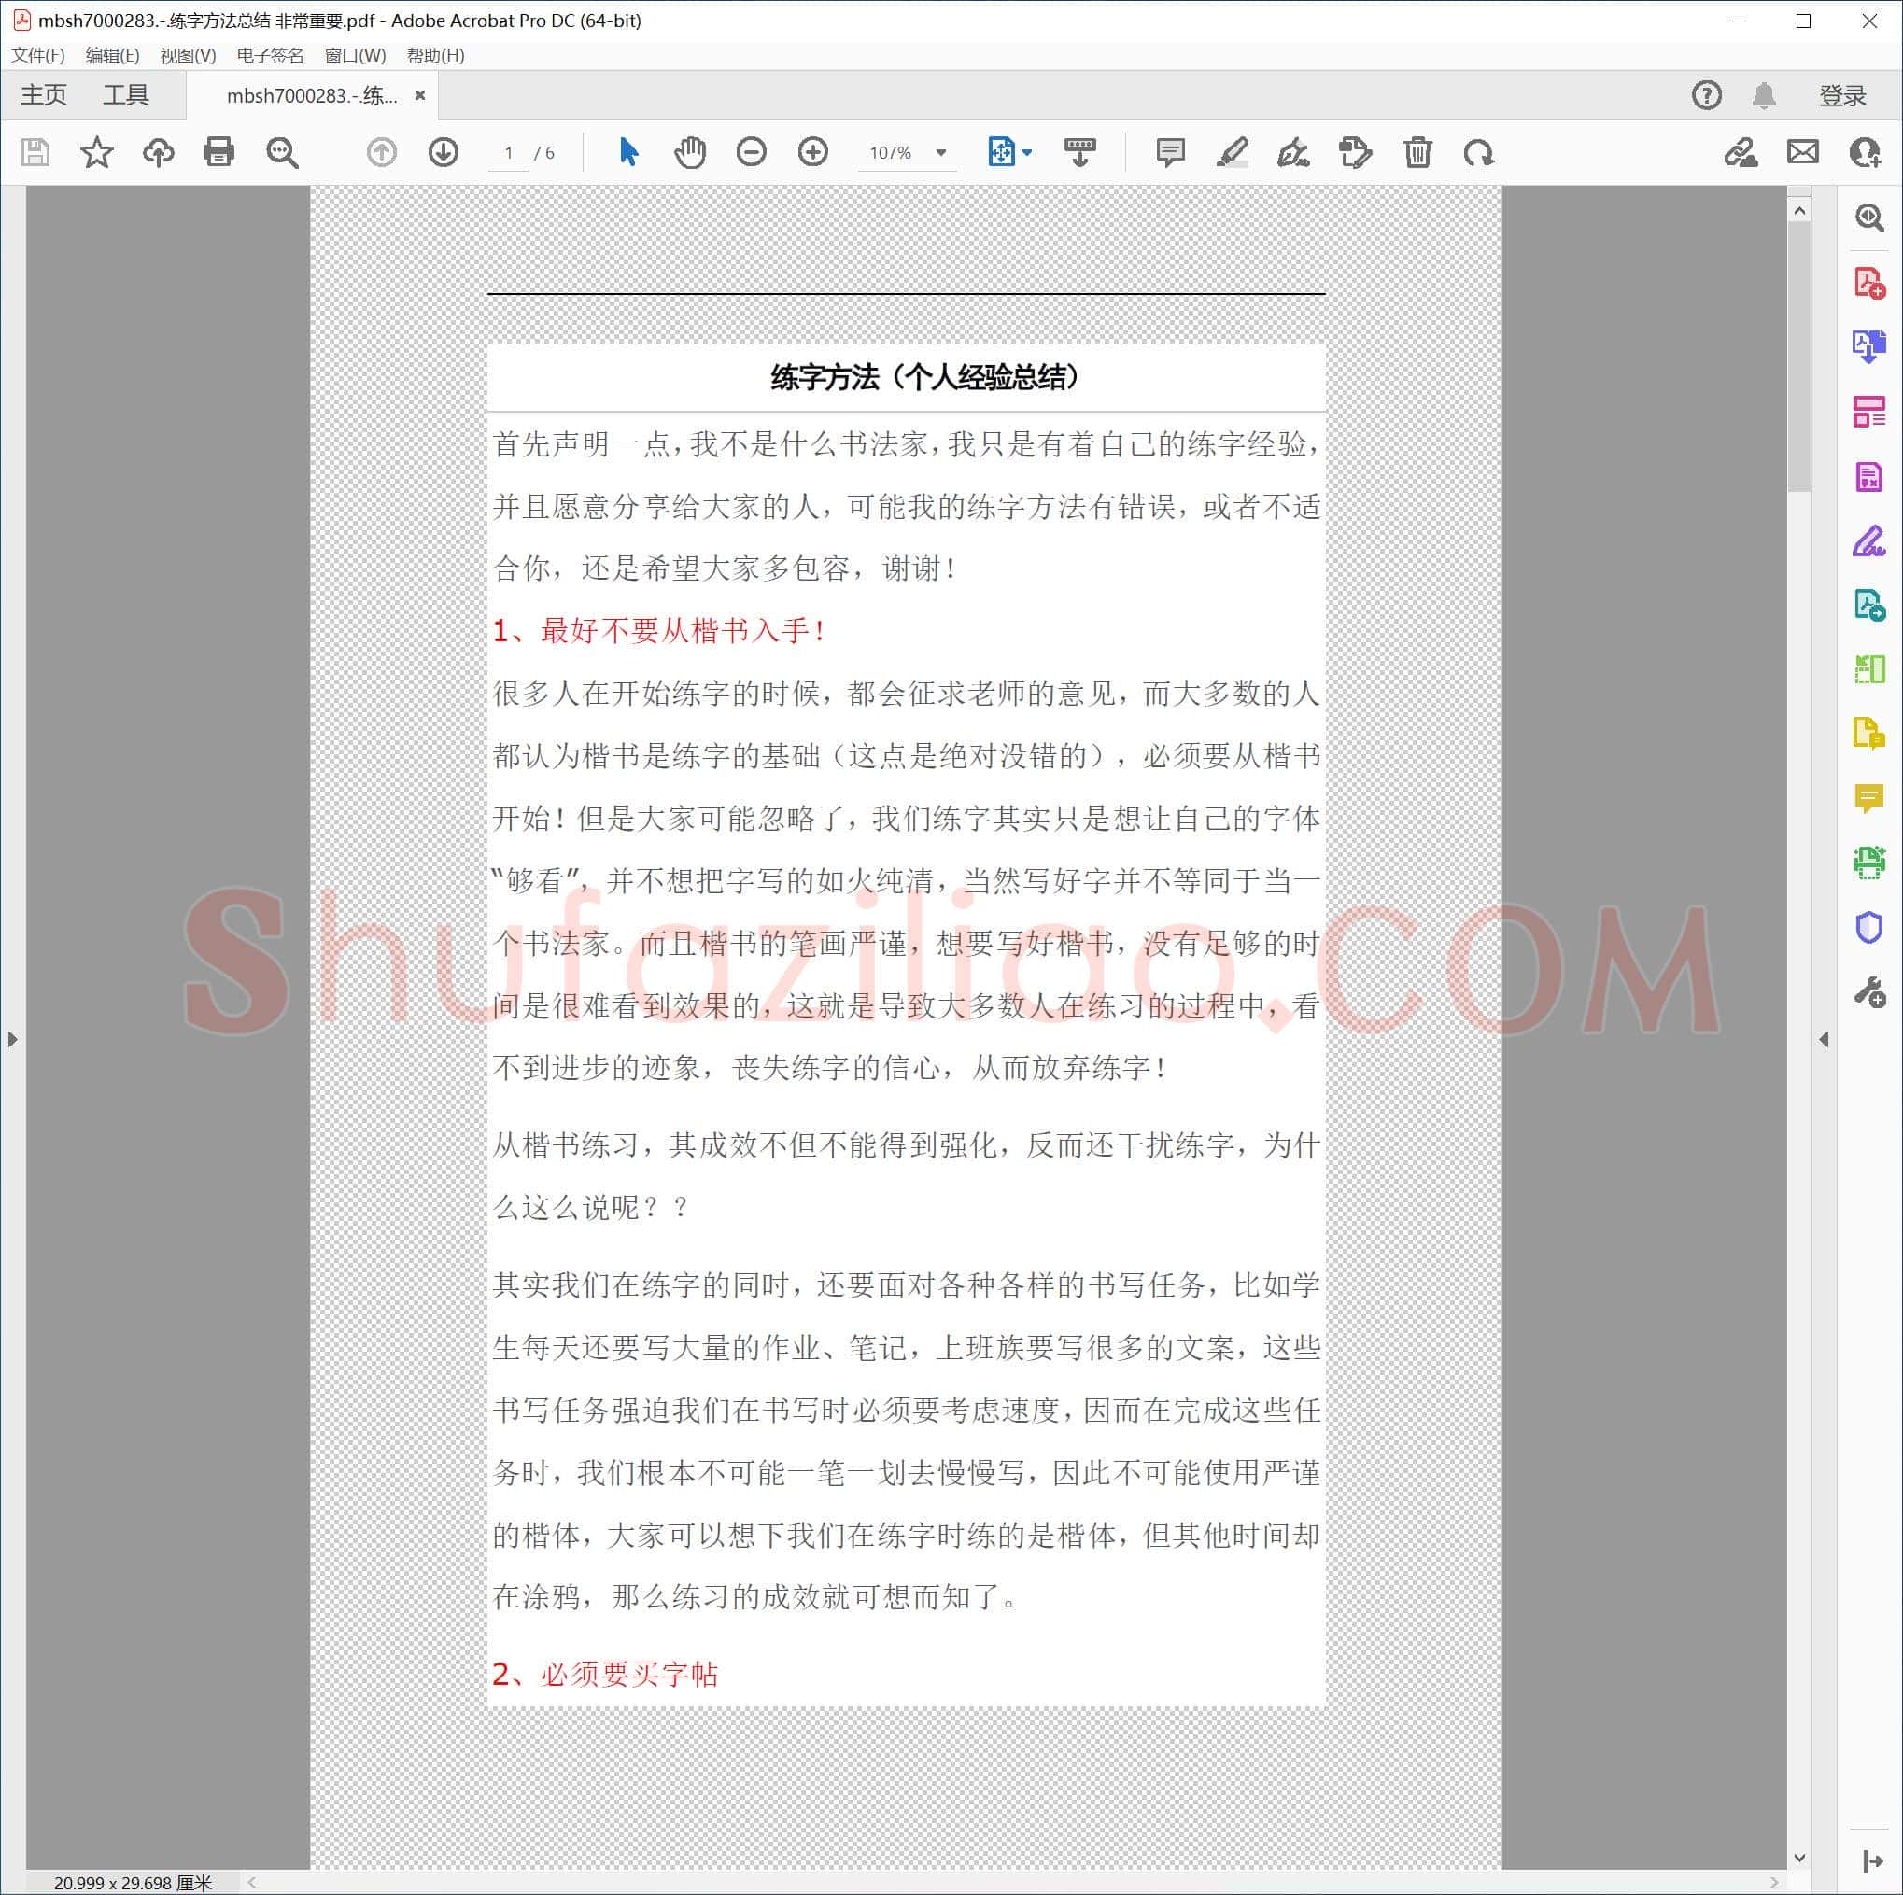Screen dimensions: 1903x1895
Task: Open the Comment tool in right pane
Action: (1868, 798)
